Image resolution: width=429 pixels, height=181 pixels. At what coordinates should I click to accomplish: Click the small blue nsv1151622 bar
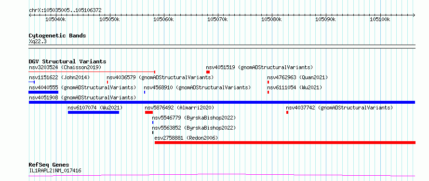pos(32,82)
